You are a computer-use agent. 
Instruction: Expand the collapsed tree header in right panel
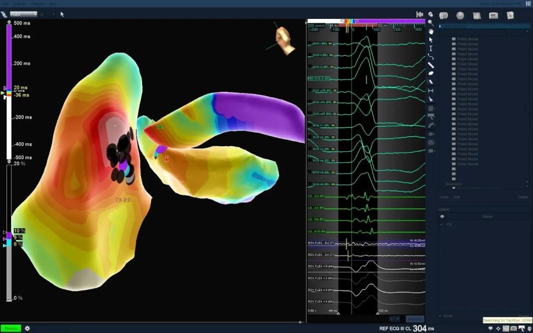(x=441, y=26)
